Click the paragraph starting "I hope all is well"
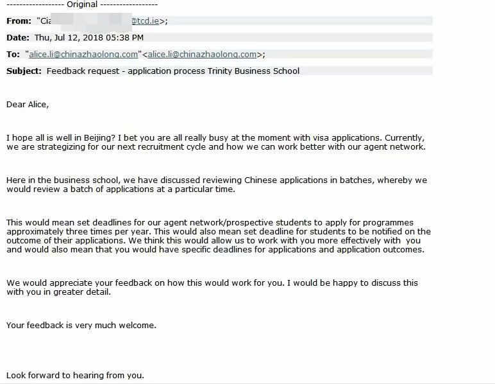The height and width of the screenshot is (384, 495). (215, 142)
